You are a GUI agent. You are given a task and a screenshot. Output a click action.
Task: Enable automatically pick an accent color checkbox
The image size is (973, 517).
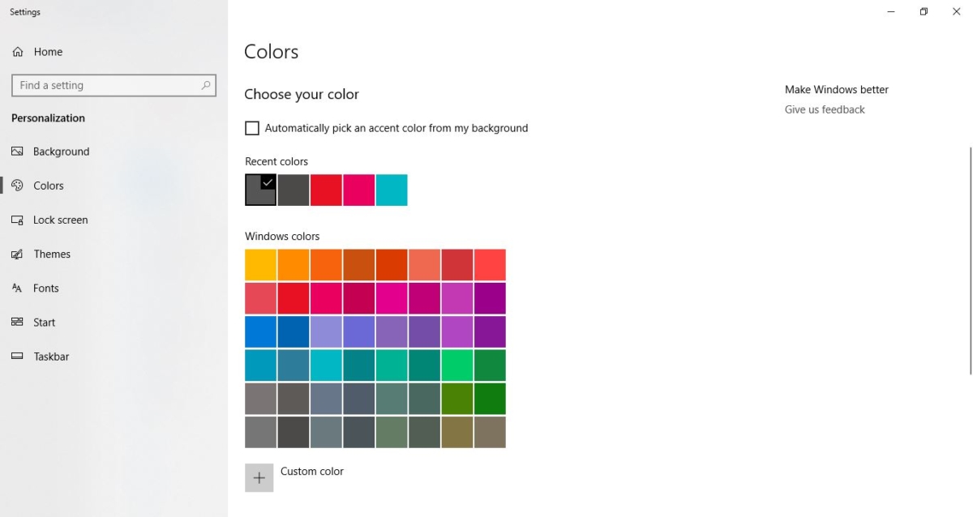[x=252, y=128]
